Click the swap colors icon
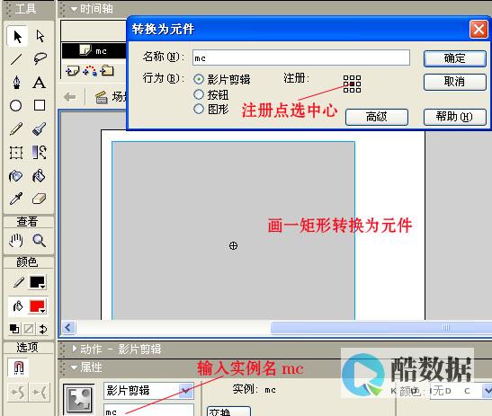 (x=43, y=329)
